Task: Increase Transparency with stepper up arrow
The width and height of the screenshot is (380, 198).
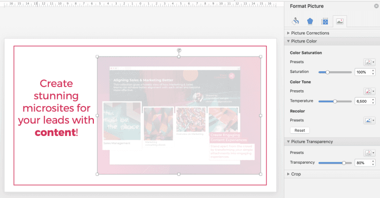Action: (x=373, y=161)
